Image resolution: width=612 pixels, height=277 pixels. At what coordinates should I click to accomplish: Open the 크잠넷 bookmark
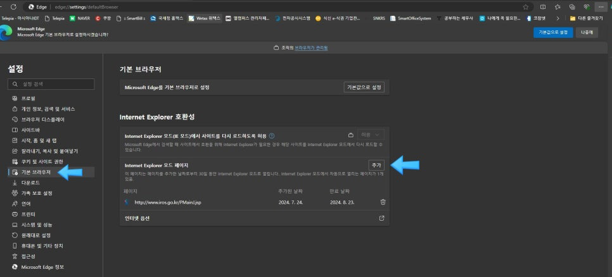[537, 18]
